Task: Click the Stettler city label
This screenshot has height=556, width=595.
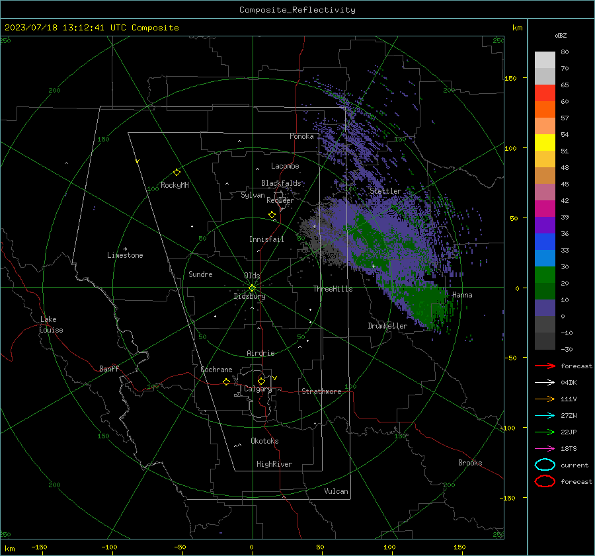Action: (385, 191)
